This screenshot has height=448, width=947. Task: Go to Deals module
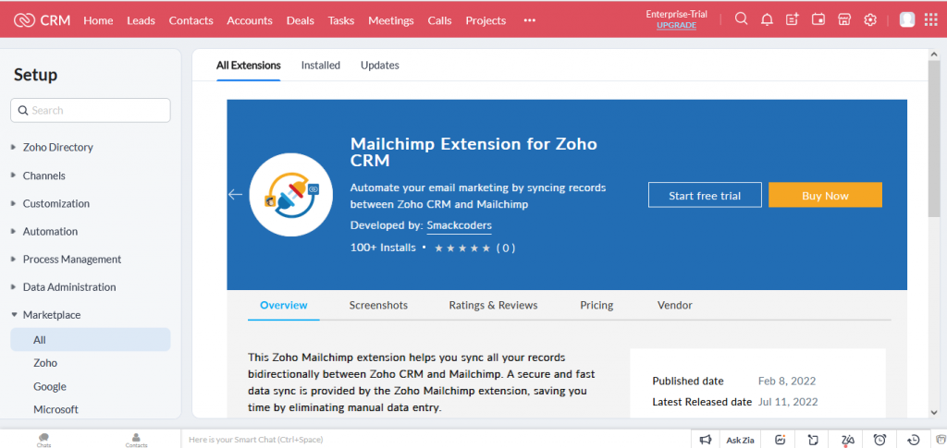click(x=301, y=20)
